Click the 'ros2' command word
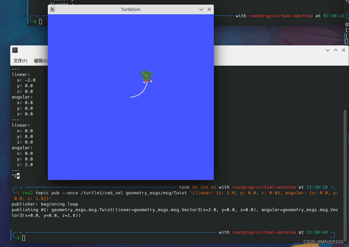This screenshot has width=349, height=247. point(27,193)
